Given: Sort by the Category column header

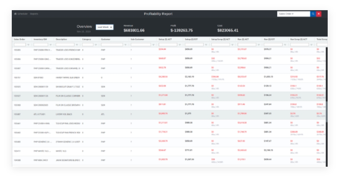Looking at the screenshot, I should [x=86, y=40].
